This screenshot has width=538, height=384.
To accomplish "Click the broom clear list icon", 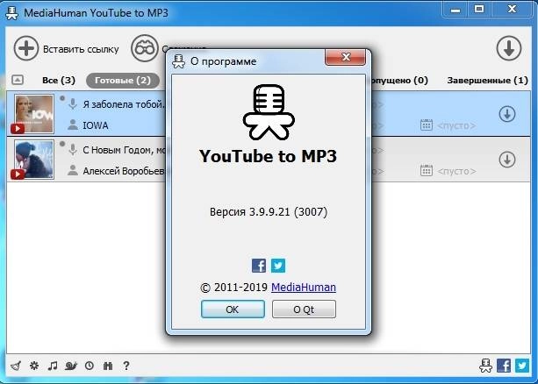I will click(x=16, y=366).
